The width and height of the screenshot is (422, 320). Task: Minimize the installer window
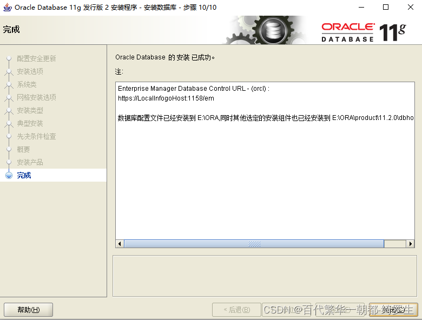click(361, 7)
